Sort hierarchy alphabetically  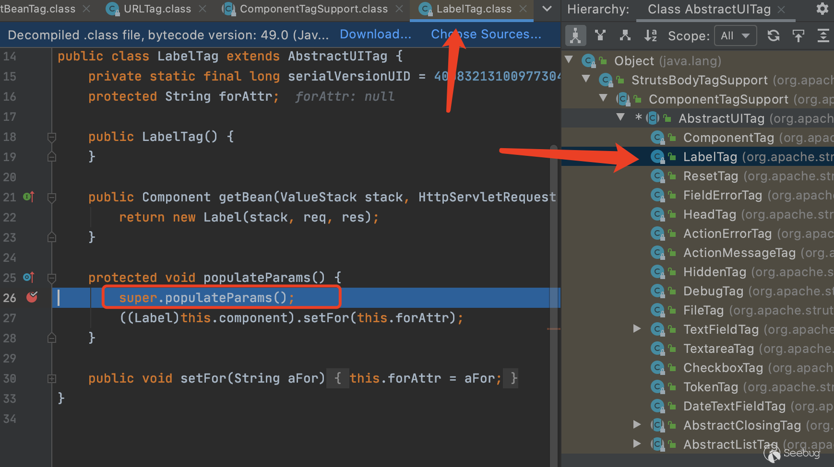tap(650, 35)
